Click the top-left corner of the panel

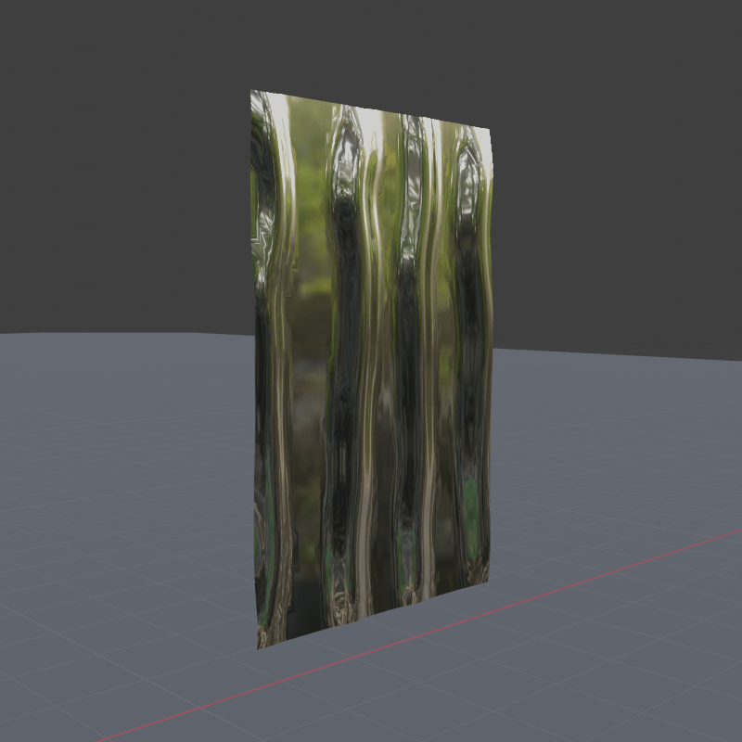(253, 93)
